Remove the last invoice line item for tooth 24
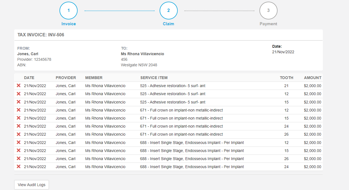The height and width of the screenshot is (190, 349). [x=19, y=166]
